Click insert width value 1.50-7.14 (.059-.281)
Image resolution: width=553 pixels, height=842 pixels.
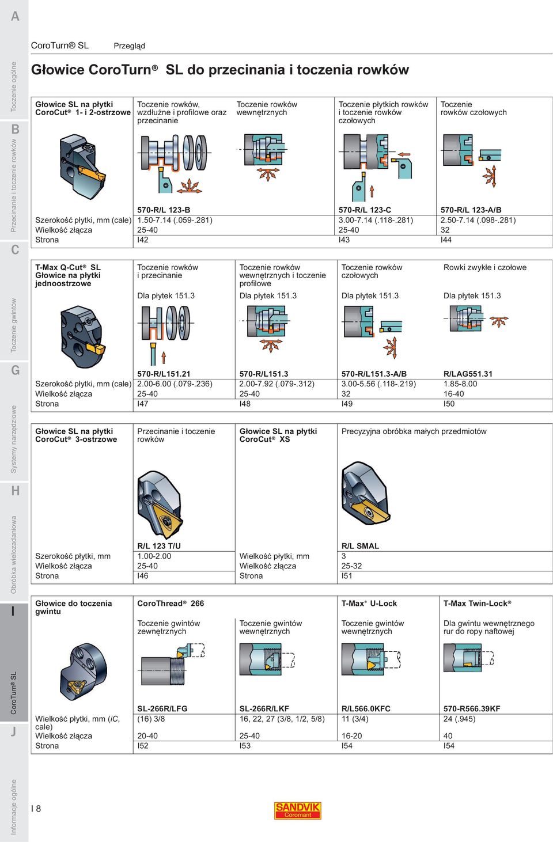point(175,220)
